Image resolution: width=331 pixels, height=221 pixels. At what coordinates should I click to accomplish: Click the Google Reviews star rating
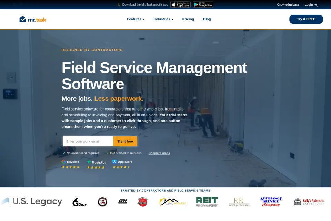(x=70, y=167)
